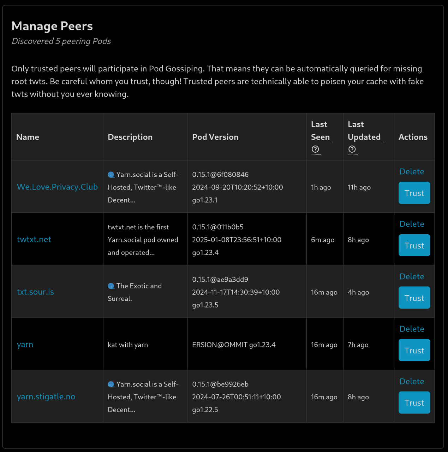448x452 pixels.
Task: Delete the We.Love.Privacy.Club peer
Action: pyautogui.click(x=412, y=171)
